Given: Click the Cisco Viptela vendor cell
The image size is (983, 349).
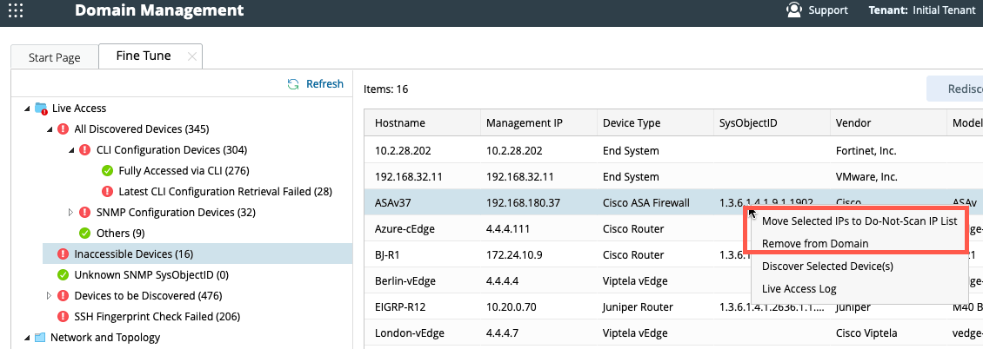Looking at the screenshot, I should tap(868, 333).
